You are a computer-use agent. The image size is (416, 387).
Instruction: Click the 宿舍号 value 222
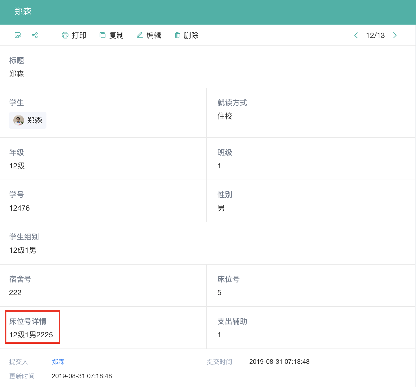click(15, 292)
